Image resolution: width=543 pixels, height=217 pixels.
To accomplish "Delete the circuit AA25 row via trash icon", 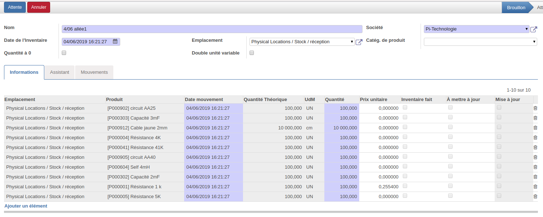I will pyautogui.click(x=535, y=108).
